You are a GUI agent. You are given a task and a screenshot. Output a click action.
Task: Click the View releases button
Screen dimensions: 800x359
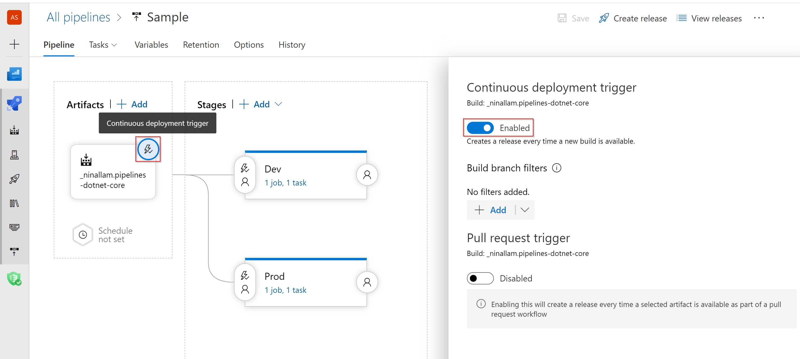pyautogui.click(x=716, y=18)
